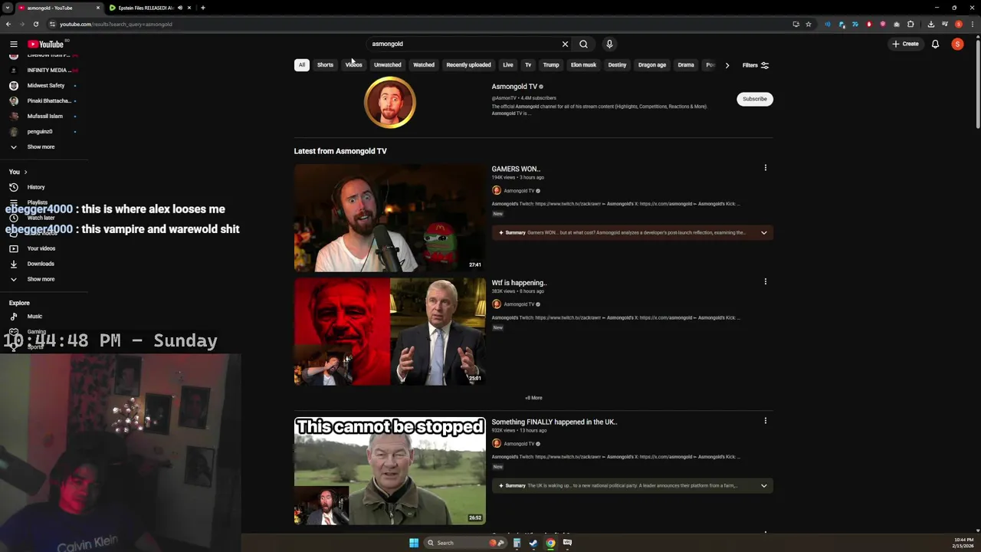
Task: Open media controls icon in Chrome toolbar
Action: [945, 24]
